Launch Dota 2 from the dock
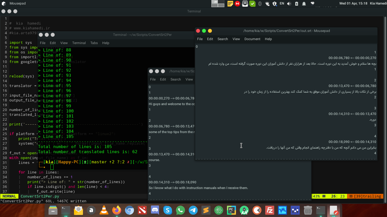Image resolution: width=387 pixels, height=217 pixels. pos(142,210)
